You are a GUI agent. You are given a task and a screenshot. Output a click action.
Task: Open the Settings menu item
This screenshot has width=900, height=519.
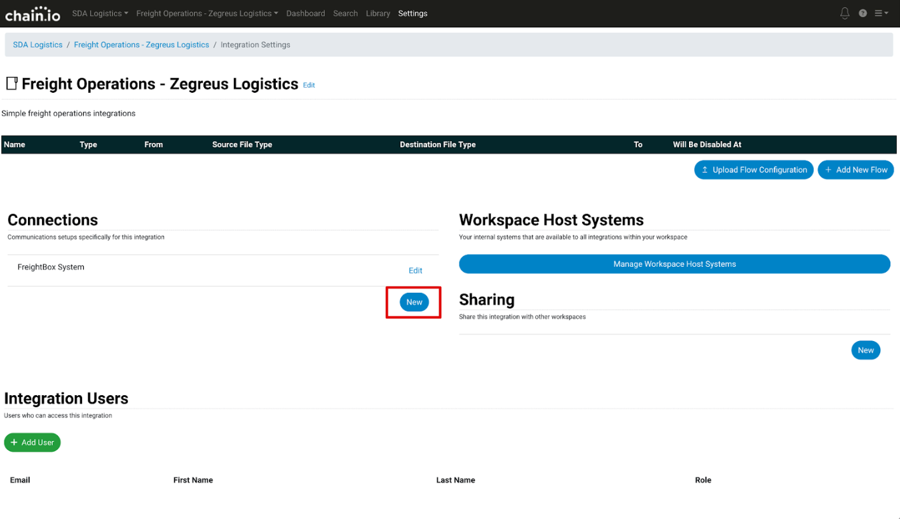(x=412, y=13)
